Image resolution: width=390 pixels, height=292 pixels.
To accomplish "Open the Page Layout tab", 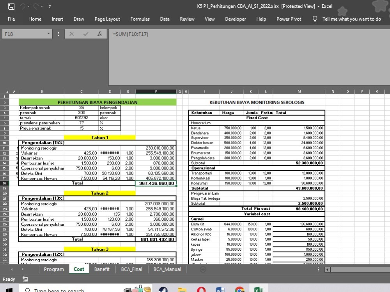I will pos(107,19).
